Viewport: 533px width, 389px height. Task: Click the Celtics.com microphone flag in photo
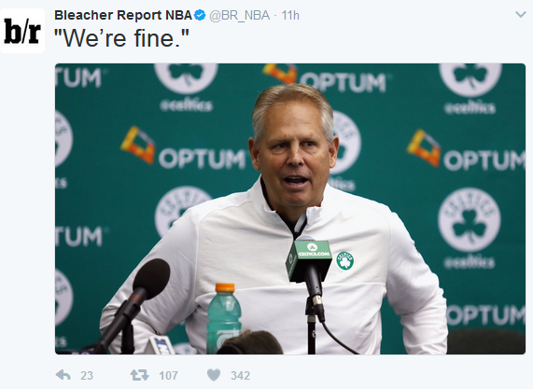309,260
